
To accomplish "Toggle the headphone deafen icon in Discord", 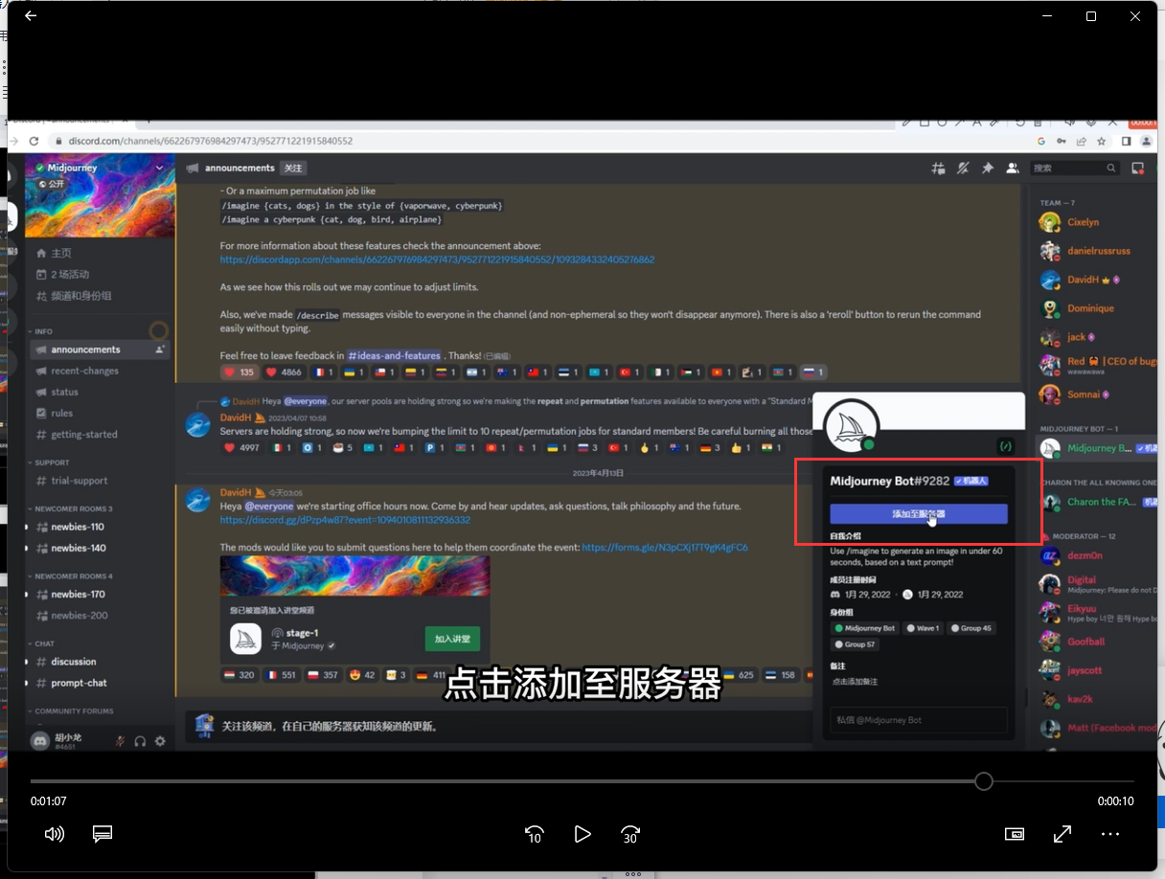I will click(140, 740).
